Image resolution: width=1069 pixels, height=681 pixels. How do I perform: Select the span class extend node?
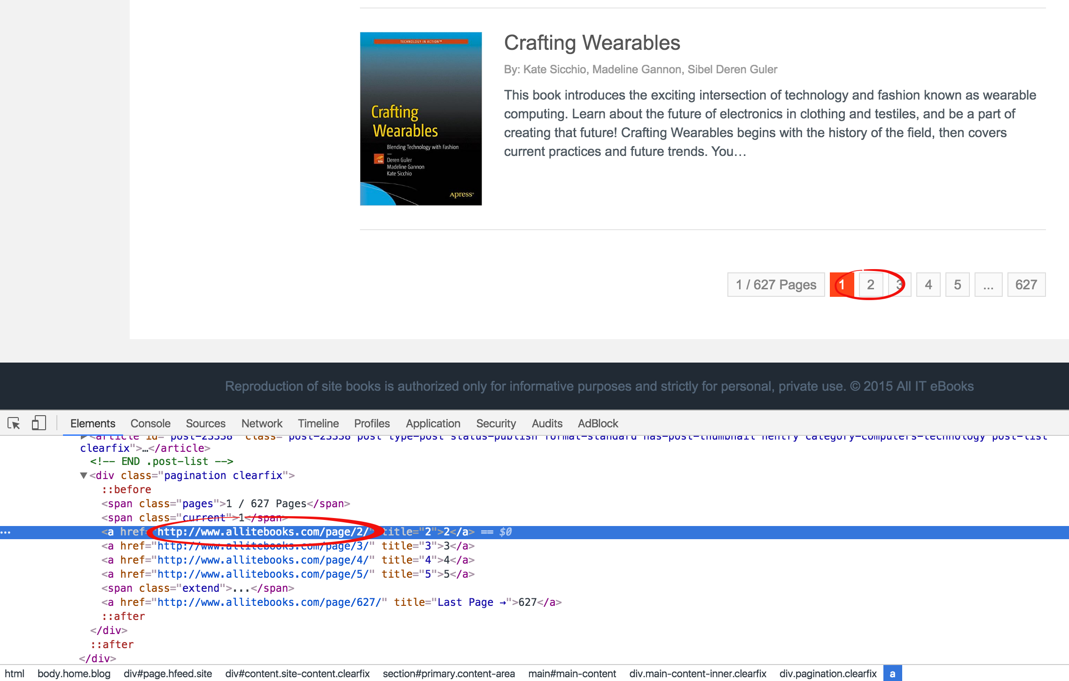pos(198,588)
